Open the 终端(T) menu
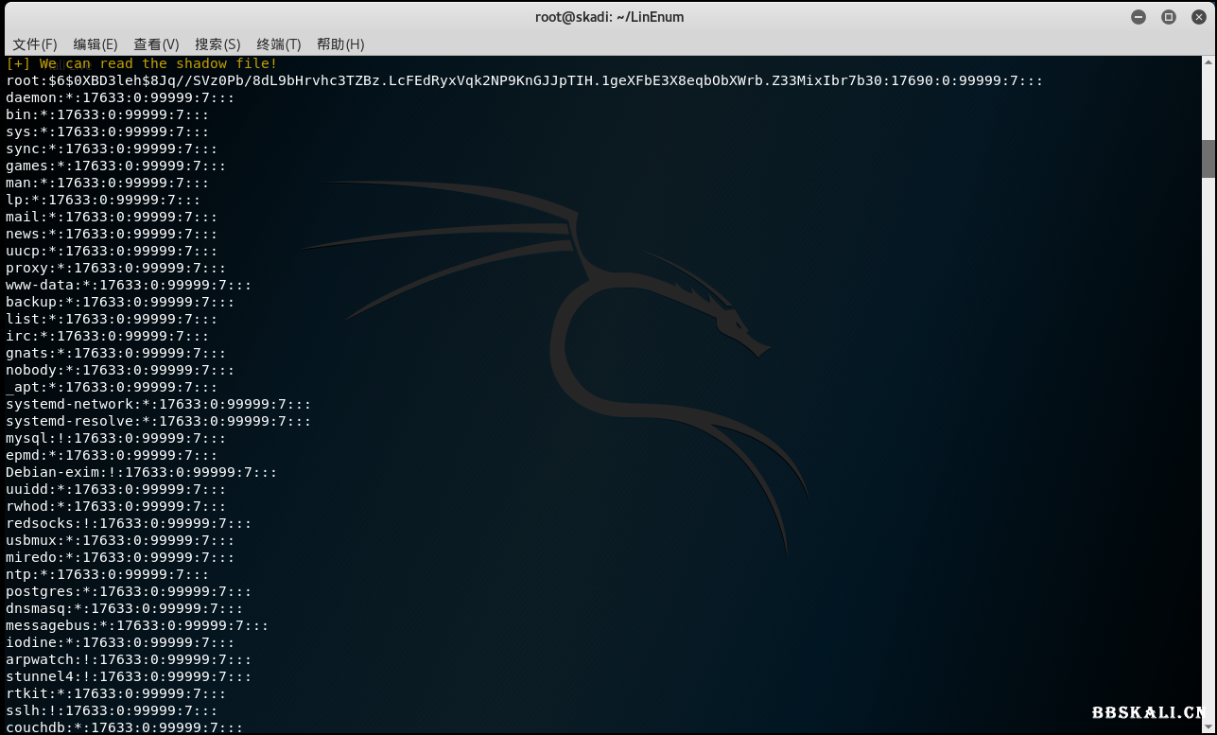This screenshot has width=1217, height=735. (x=278, y=44)
